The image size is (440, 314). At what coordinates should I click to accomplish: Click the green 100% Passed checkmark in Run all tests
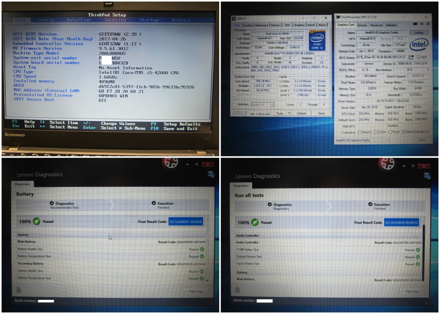255,223
